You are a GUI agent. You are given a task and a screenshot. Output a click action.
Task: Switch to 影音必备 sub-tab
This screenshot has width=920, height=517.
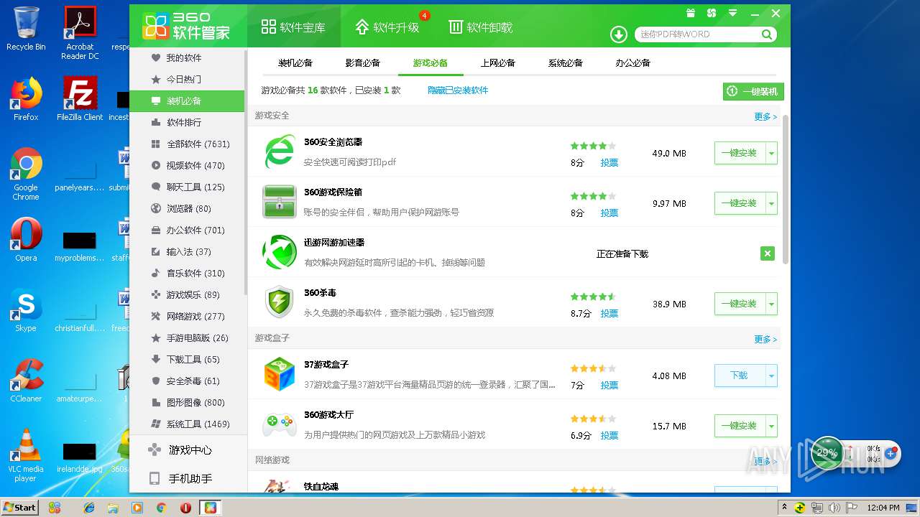tap(363, 63)
